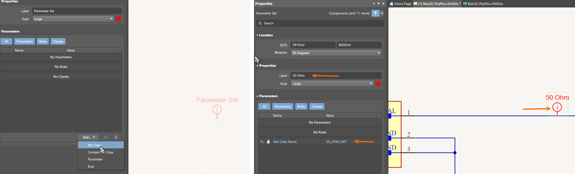
Task: Open the filter funnel dropdown arrow
Action: (382, 13)
